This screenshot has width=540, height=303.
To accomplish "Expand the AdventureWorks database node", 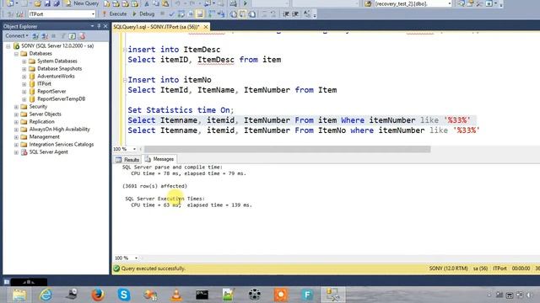I will (x=24, y=77).
